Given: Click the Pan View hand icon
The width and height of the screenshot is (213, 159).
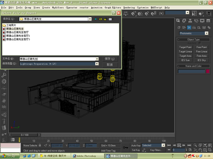Looking at the screenshot, I should pos(200,150).
